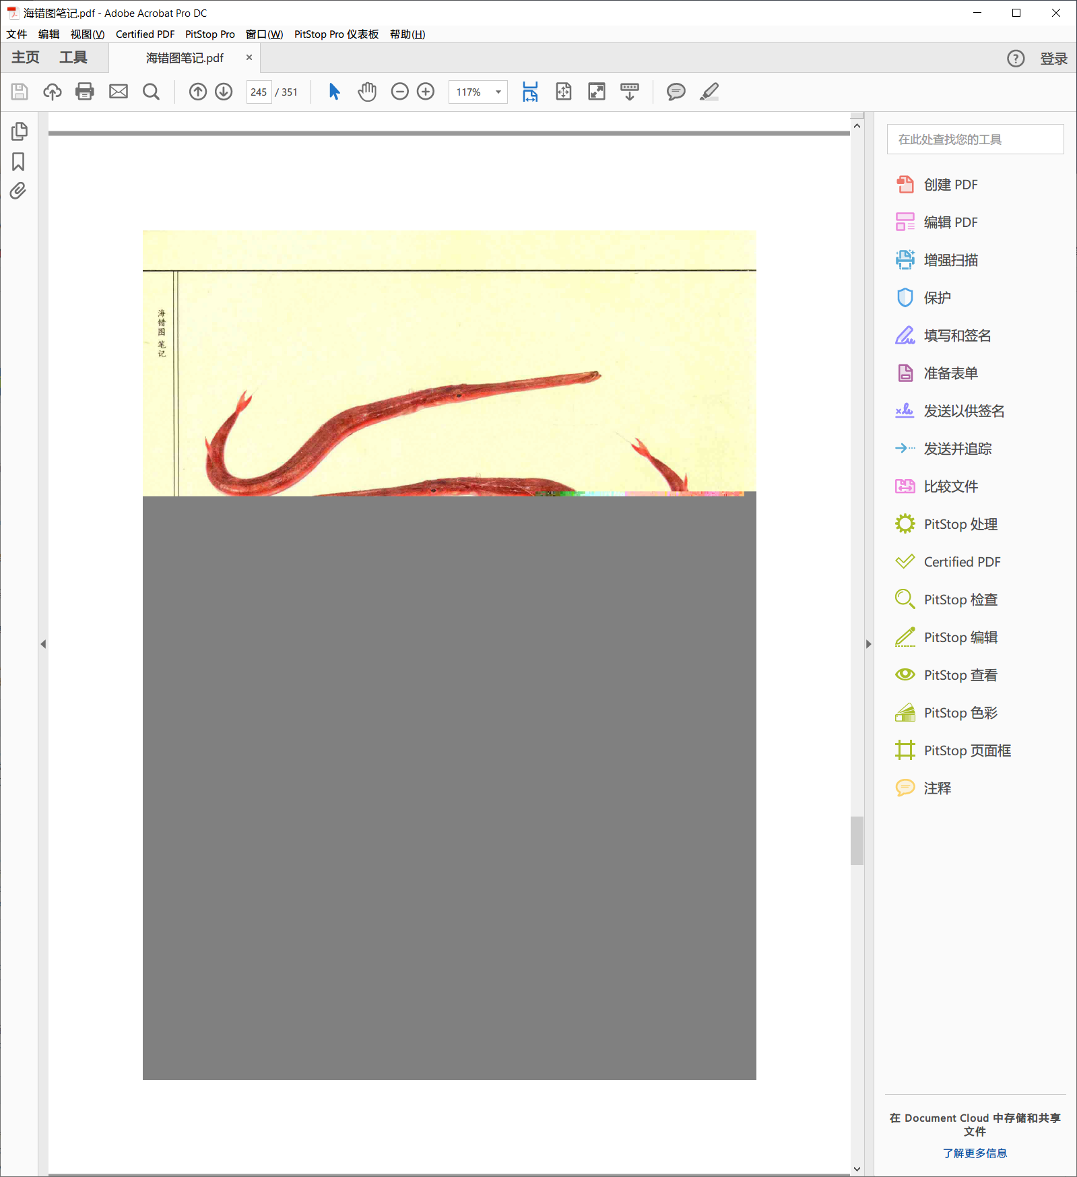Viewport: 1077px width, 1177px height.
Task: Open the 保护 tool
Action: pyautogui.click(x=924, y=298)
